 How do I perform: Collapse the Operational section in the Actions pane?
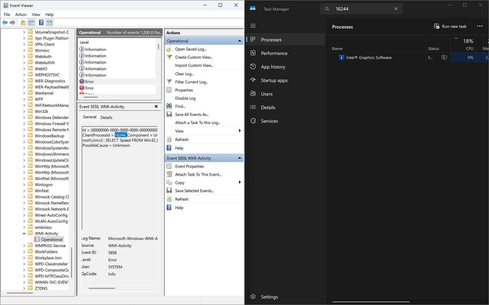point(239,41)
